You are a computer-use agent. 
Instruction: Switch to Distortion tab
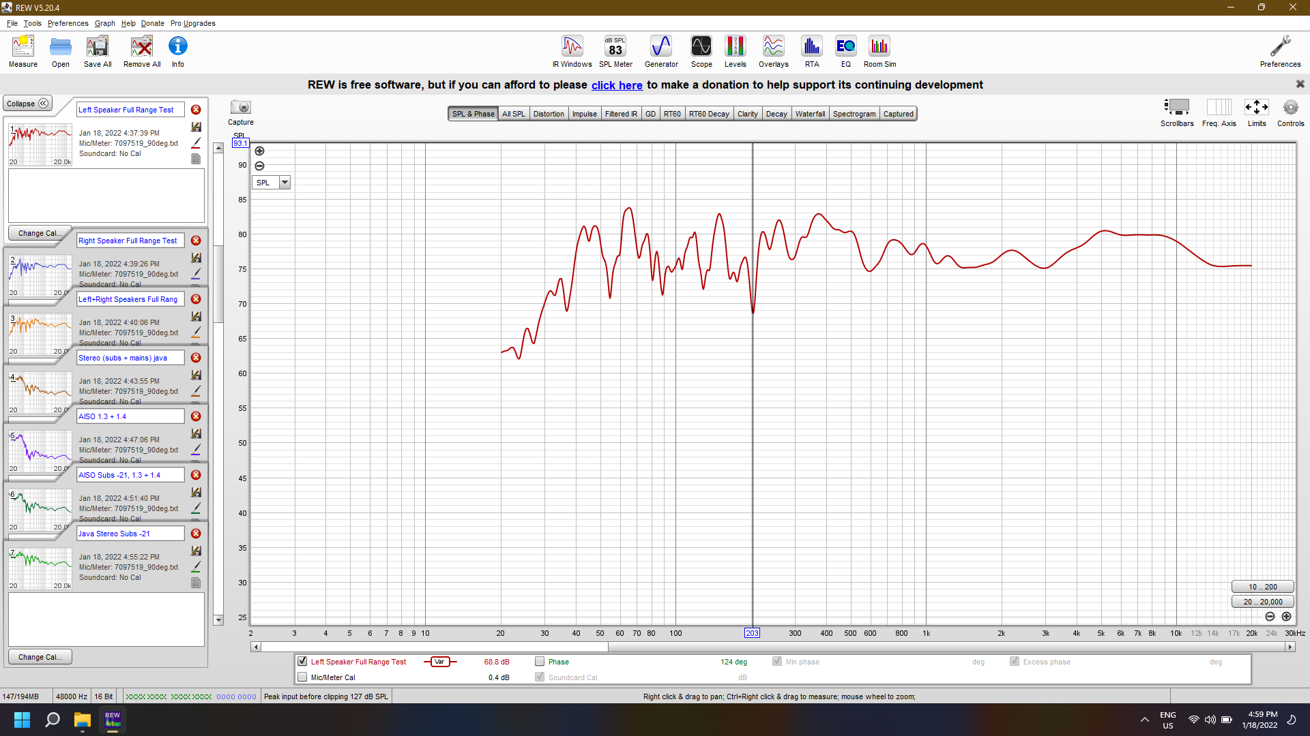pos(549,114)
